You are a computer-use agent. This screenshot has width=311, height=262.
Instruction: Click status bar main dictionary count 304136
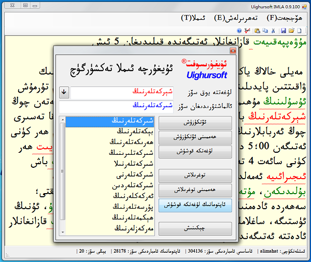click(x=220, y=251)
